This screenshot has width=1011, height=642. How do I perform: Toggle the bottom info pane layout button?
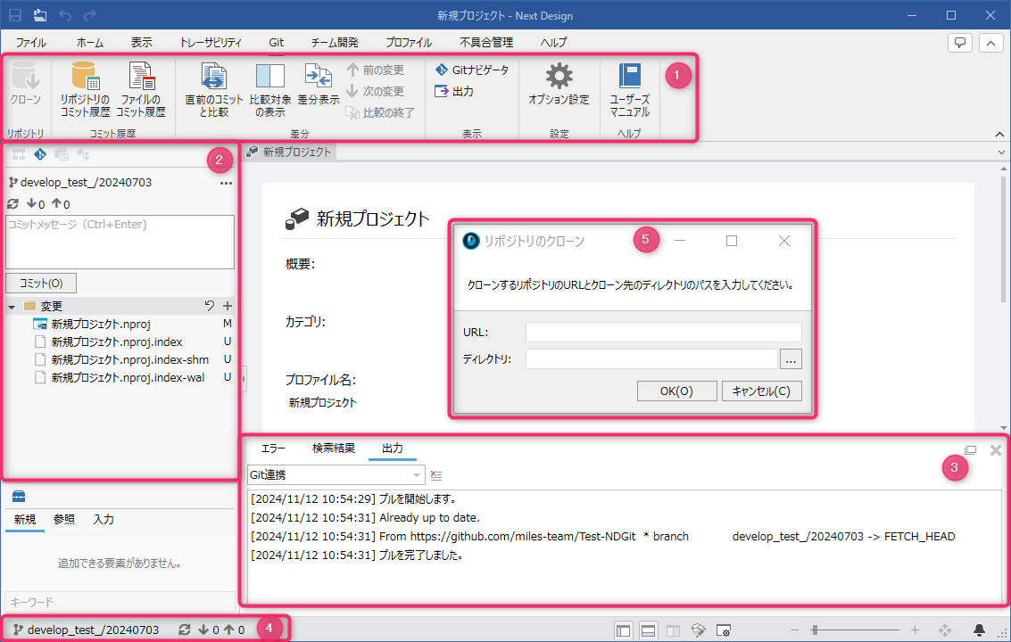648,630
